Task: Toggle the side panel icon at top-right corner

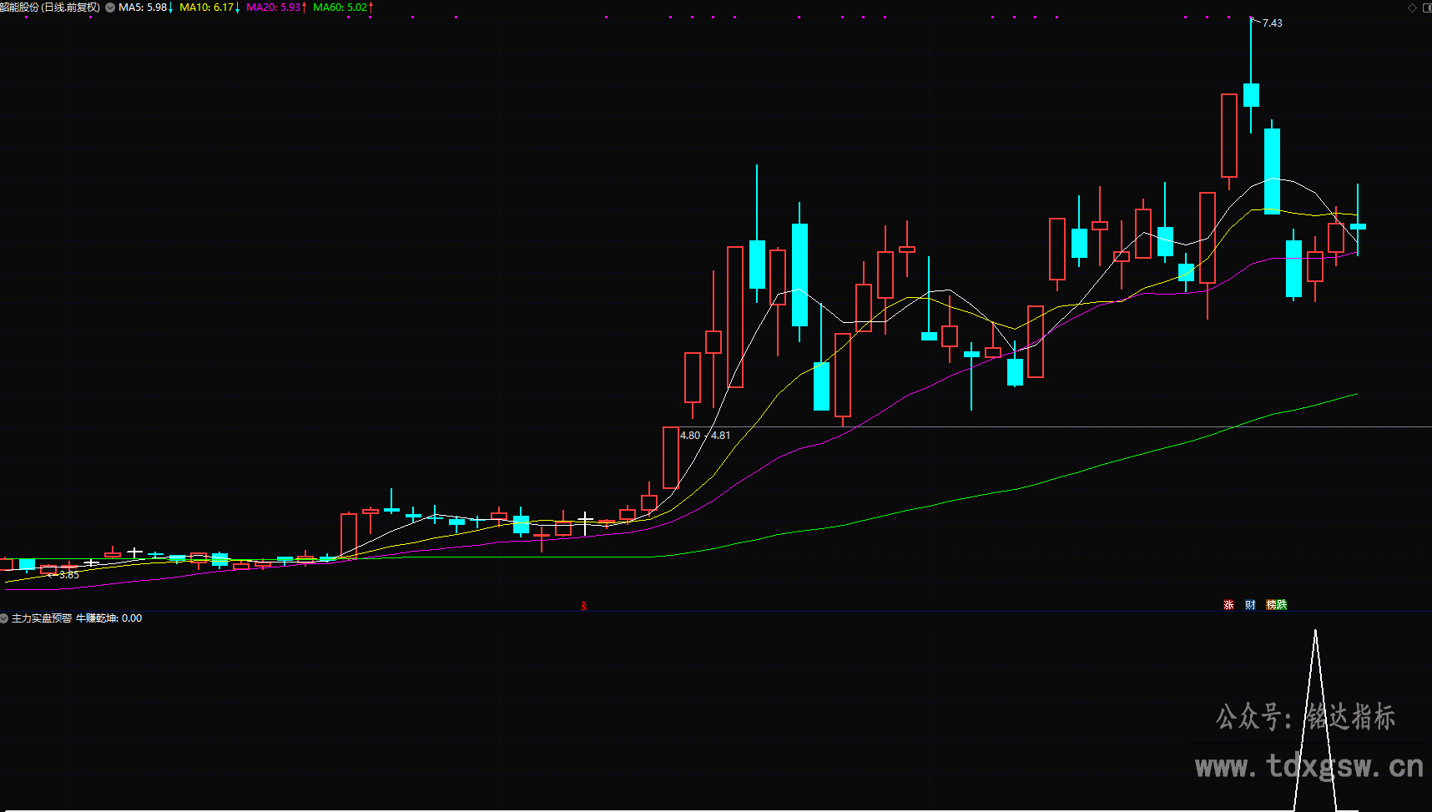Action: 1426,8
